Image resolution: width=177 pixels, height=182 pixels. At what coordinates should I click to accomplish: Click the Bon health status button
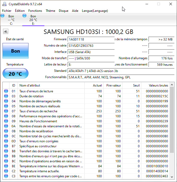(15, 51)
